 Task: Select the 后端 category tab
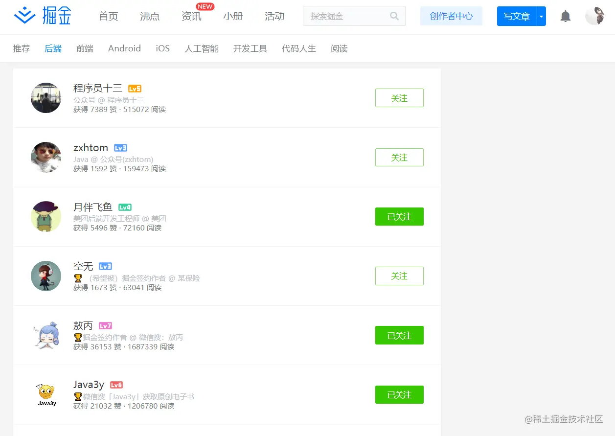53,48
